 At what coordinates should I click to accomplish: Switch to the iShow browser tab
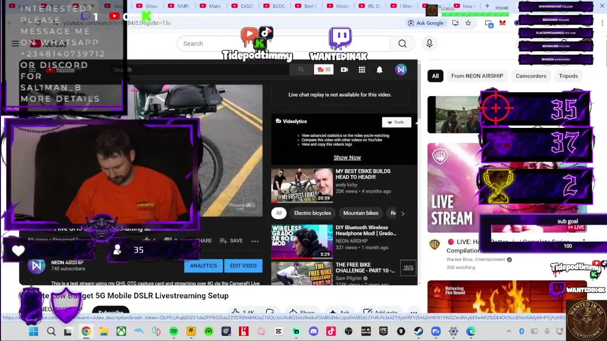(147, 6)
